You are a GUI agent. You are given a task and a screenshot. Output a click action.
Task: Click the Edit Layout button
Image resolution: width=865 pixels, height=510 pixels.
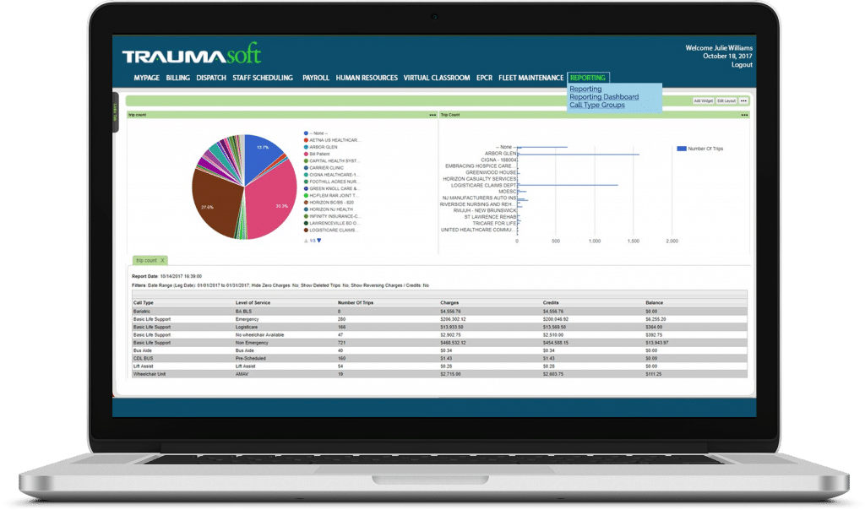[x=726, y=100]
